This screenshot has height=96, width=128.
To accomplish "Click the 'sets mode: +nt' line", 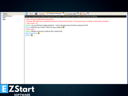I will click(x=31, y=23).
